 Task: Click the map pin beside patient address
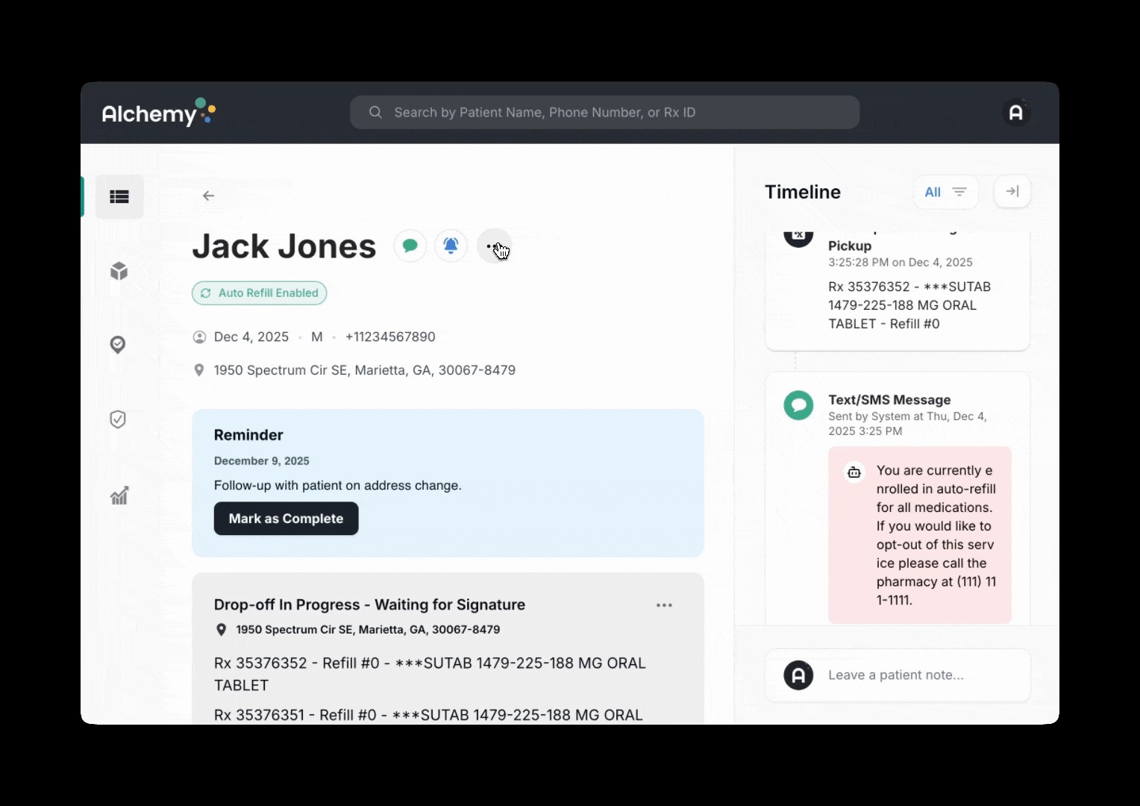pos(199,370)
